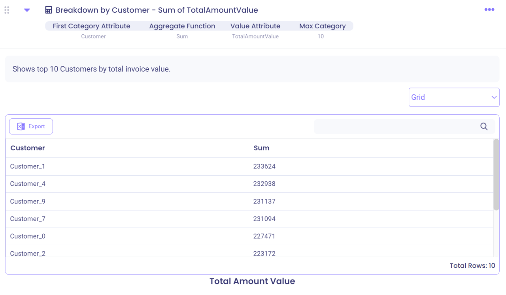The image size is (506, 295).
Task: Select the Customer_4 row
Action: (x=249, y=184)
